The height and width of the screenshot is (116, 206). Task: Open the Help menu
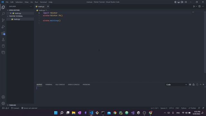pyautogui.click(x=51, y=2)
